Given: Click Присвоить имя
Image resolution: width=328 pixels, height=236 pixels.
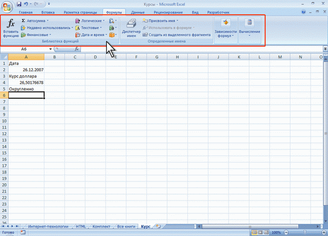Looking at the screenshot, I should pyautogui.click(x=160, y=21).
